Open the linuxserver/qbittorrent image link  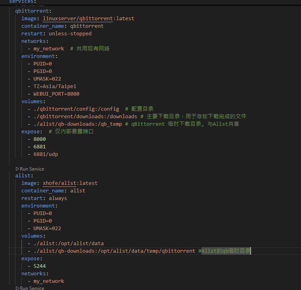78,18
